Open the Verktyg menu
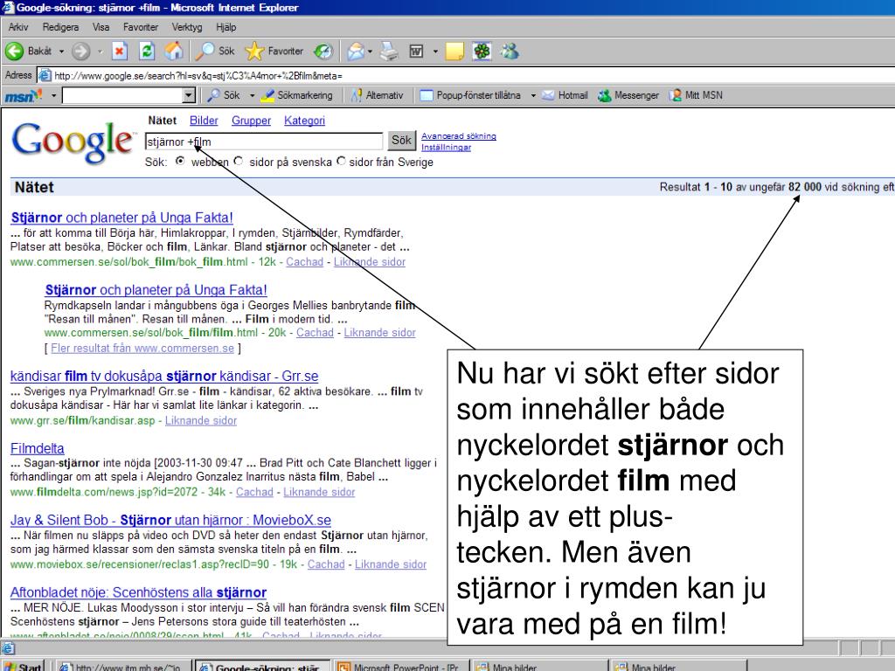The height and width of the screenshot is (671, 895). pos(187,27)
